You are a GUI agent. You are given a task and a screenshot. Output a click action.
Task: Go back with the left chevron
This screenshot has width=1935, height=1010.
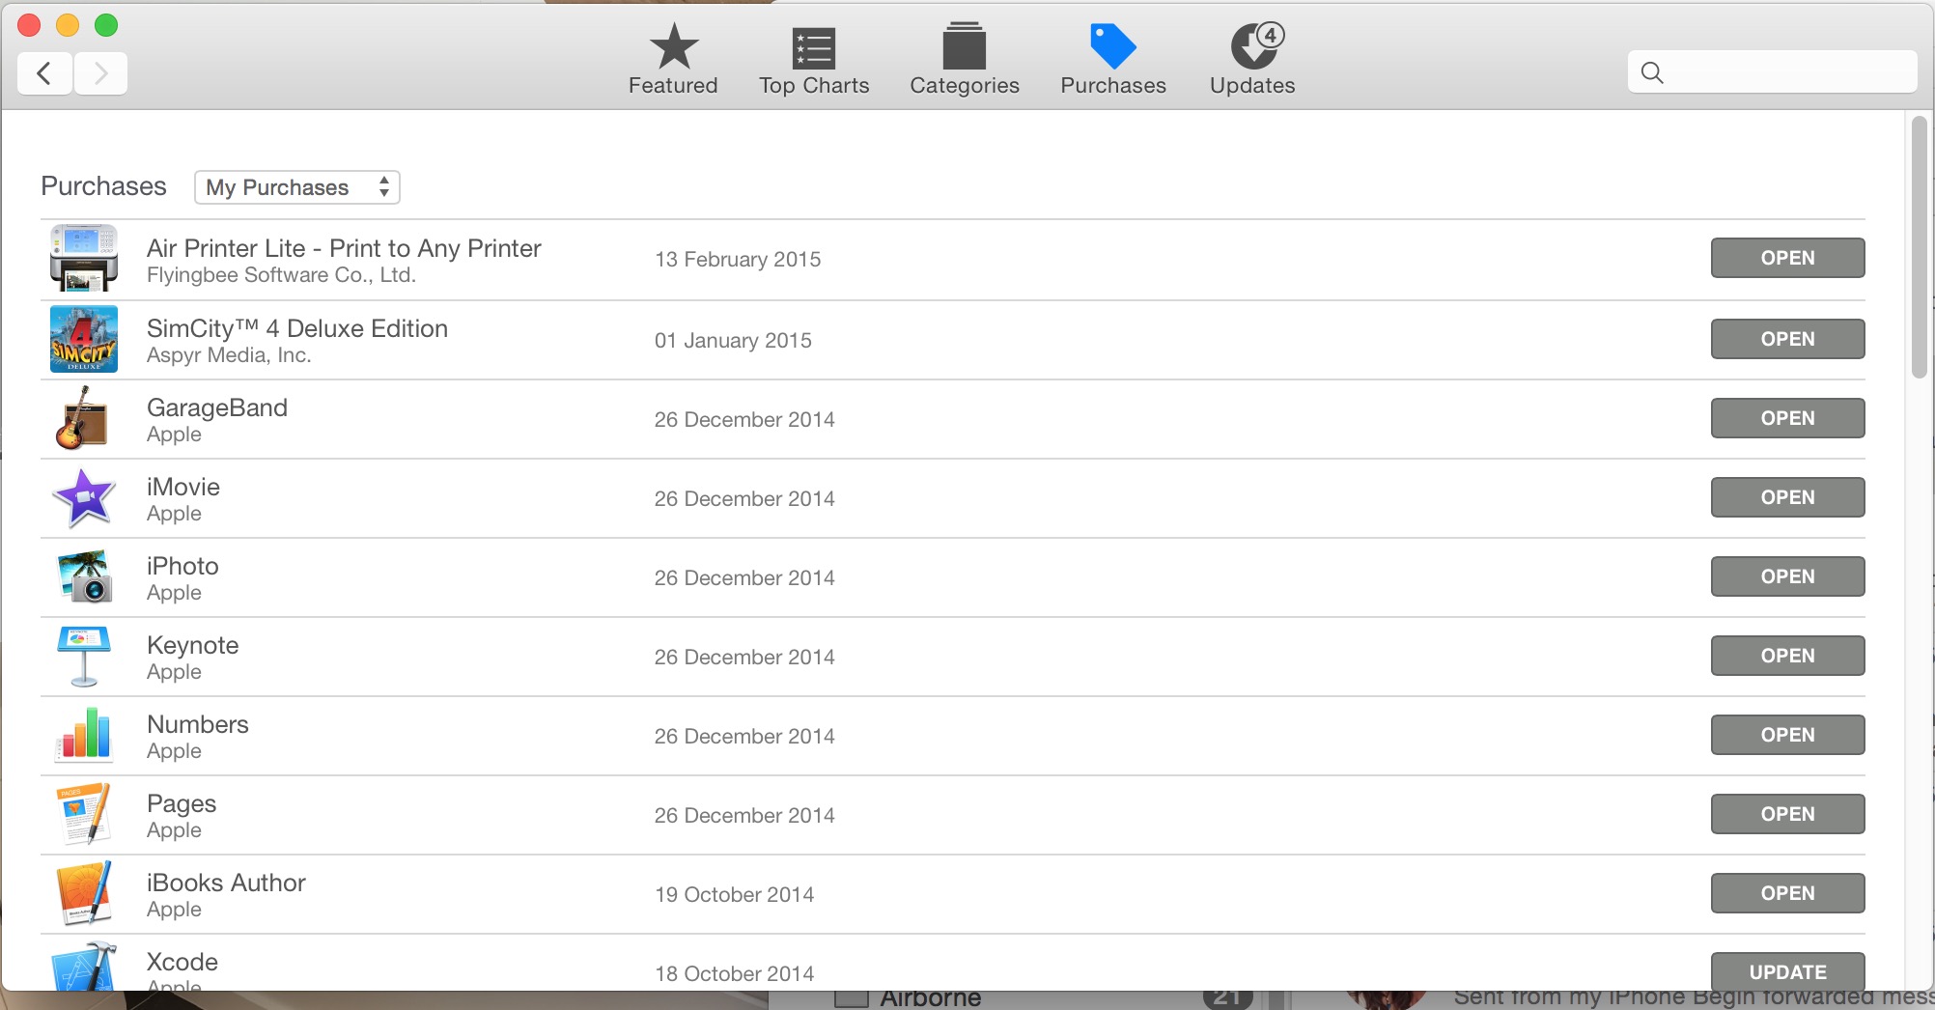(x=44, y=73)
